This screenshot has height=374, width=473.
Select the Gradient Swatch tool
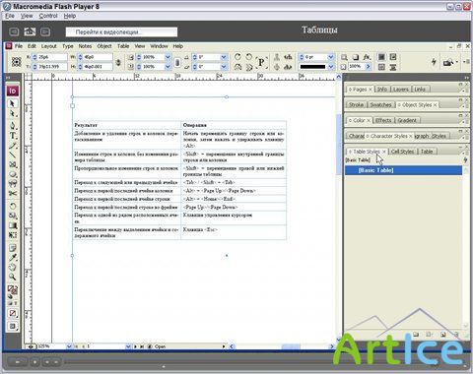[13, 225]
